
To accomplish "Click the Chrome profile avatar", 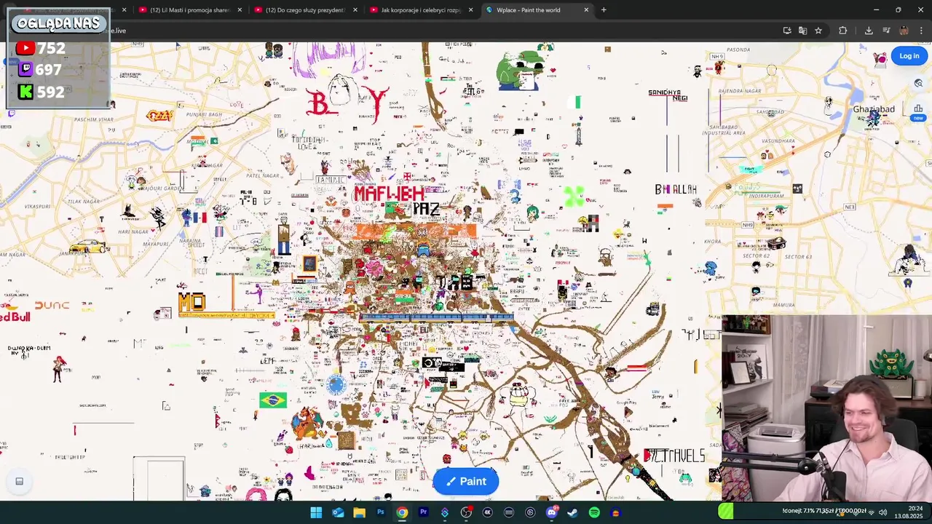I will pyautogui.click(x=904, y=31).
